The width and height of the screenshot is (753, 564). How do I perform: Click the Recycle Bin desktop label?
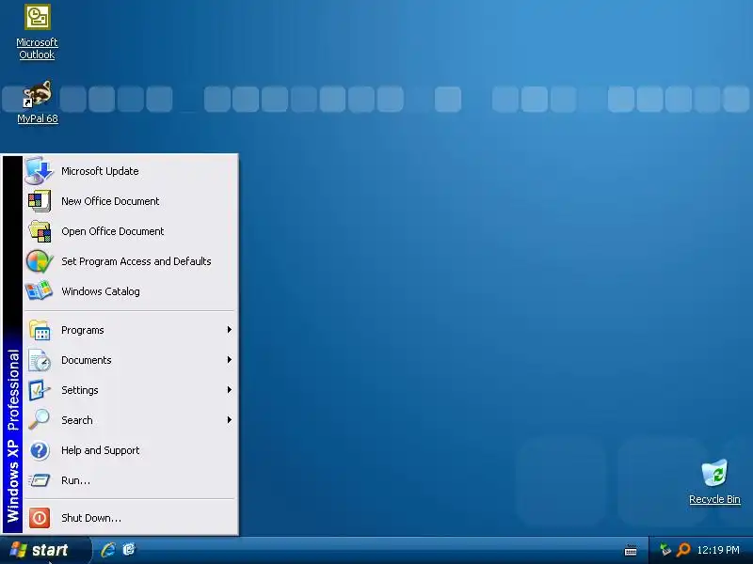(714, 499)
